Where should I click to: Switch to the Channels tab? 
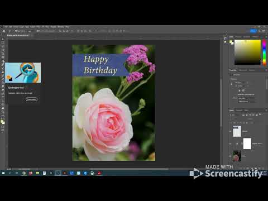pyautogui.click(x=239, y=110)
